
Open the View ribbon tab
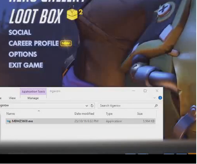(x=12, y=98)
